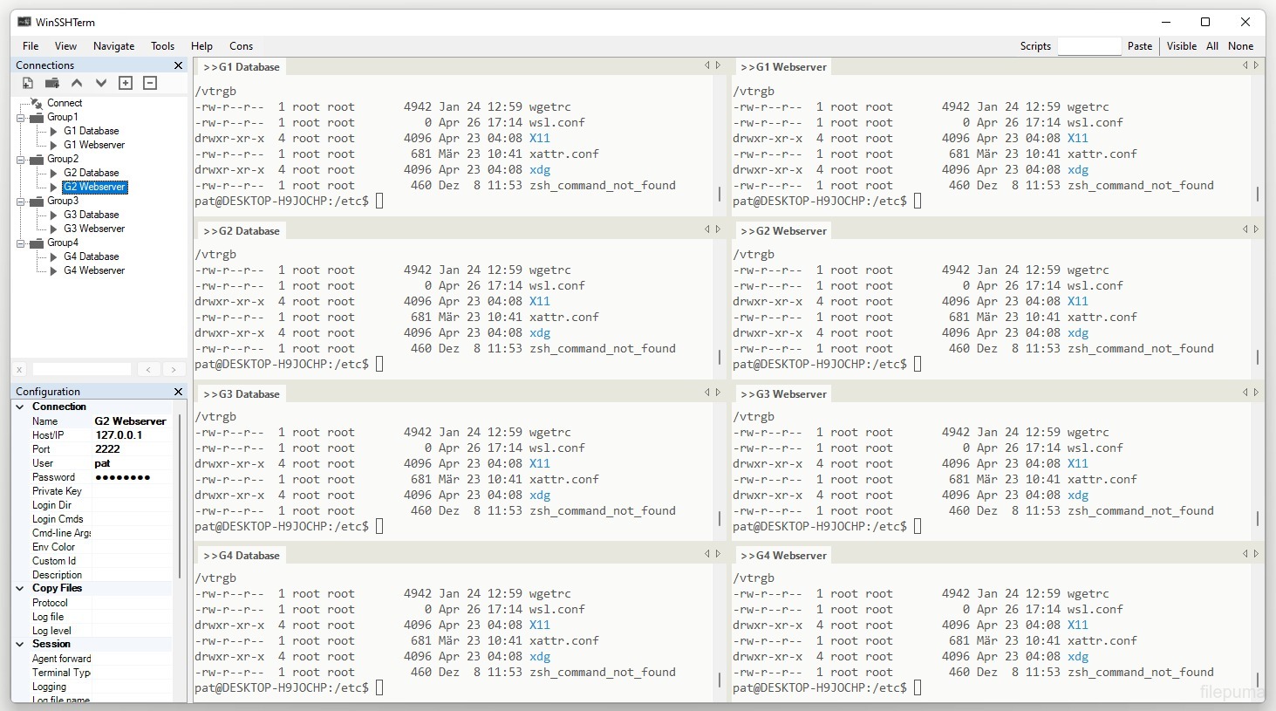Collapse the Group1 tree node
This screenshot has width=1276, height=711.
click(x=21, y=117)
